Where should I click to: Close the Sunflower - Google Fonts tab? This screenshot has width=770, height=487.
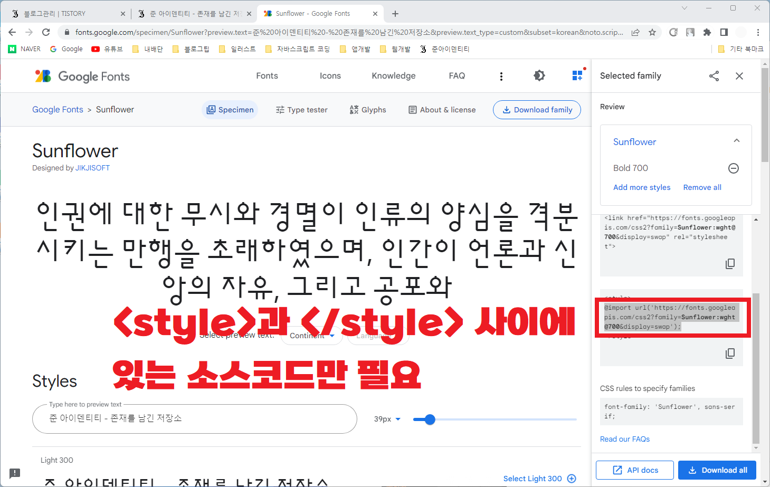coord(375,14)
